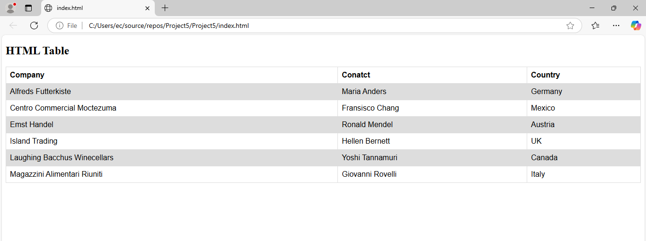The height and width of the screenshot is (241, 646).
Task: Select the Alfreds Futterkiste cell
Action: 172,92
